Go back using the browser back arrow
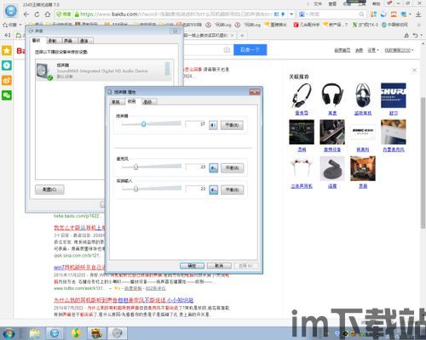Viewport: 426px width, 340px height. pyautogui.click(x=26, y=14)
